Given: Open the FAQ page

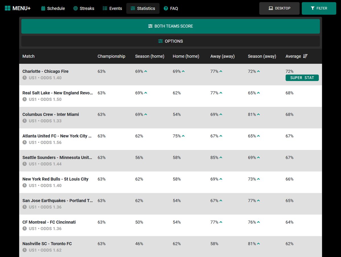Looking at the screenshot, I should click(171, 9).
